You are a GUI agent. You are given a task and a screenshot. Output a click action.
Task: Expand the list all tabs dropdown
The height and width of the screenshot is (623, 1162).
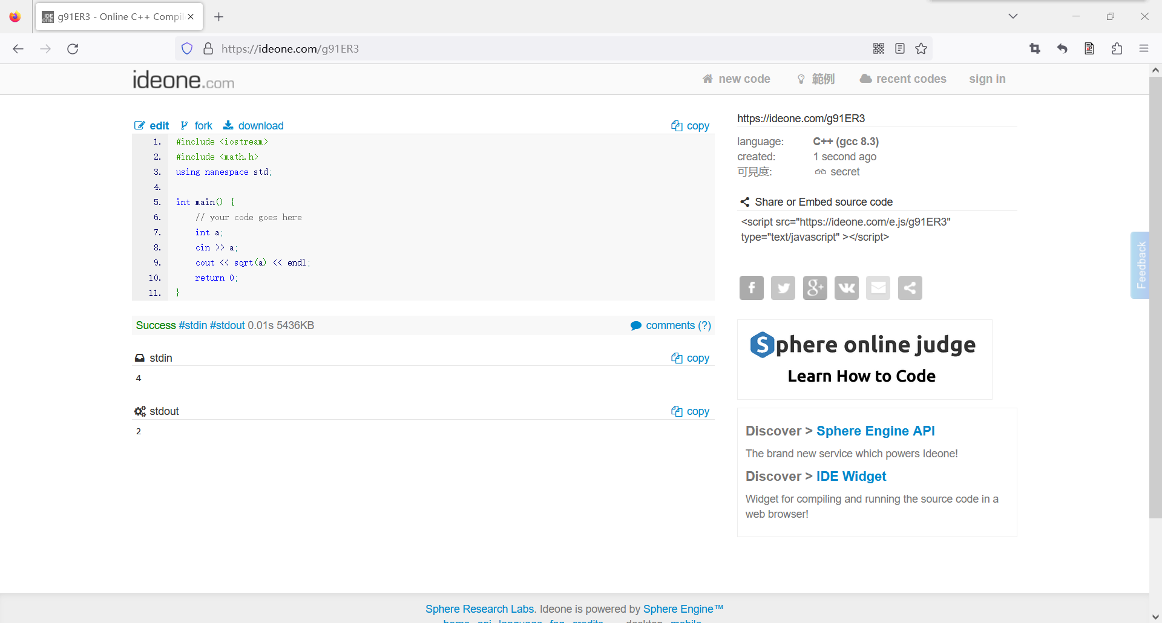pos(1013,16)
